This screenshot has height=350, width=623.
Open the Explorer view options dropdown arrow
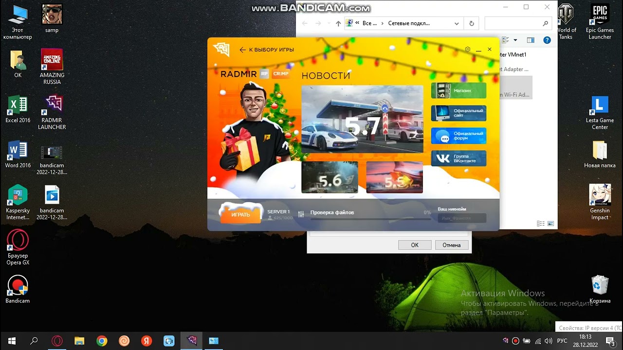(x=515, y=40)
